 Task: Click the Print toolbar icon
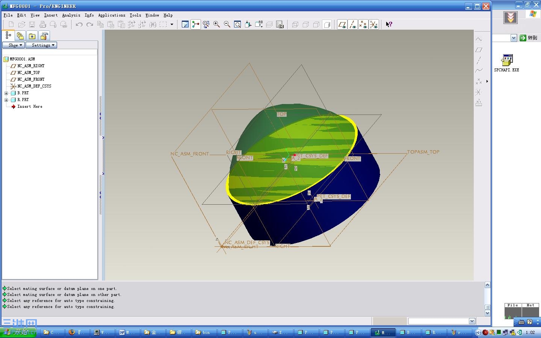tap(43, 24)
